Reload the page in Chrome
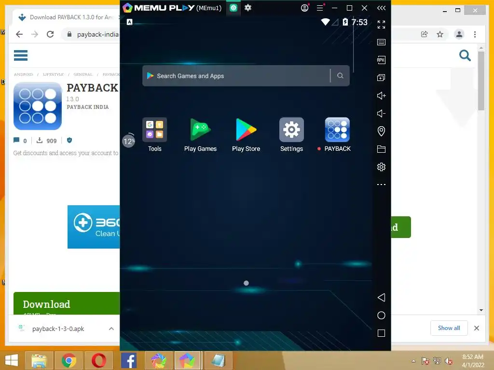The width and height of the screenshot is (494, 370). coord(50,34)
